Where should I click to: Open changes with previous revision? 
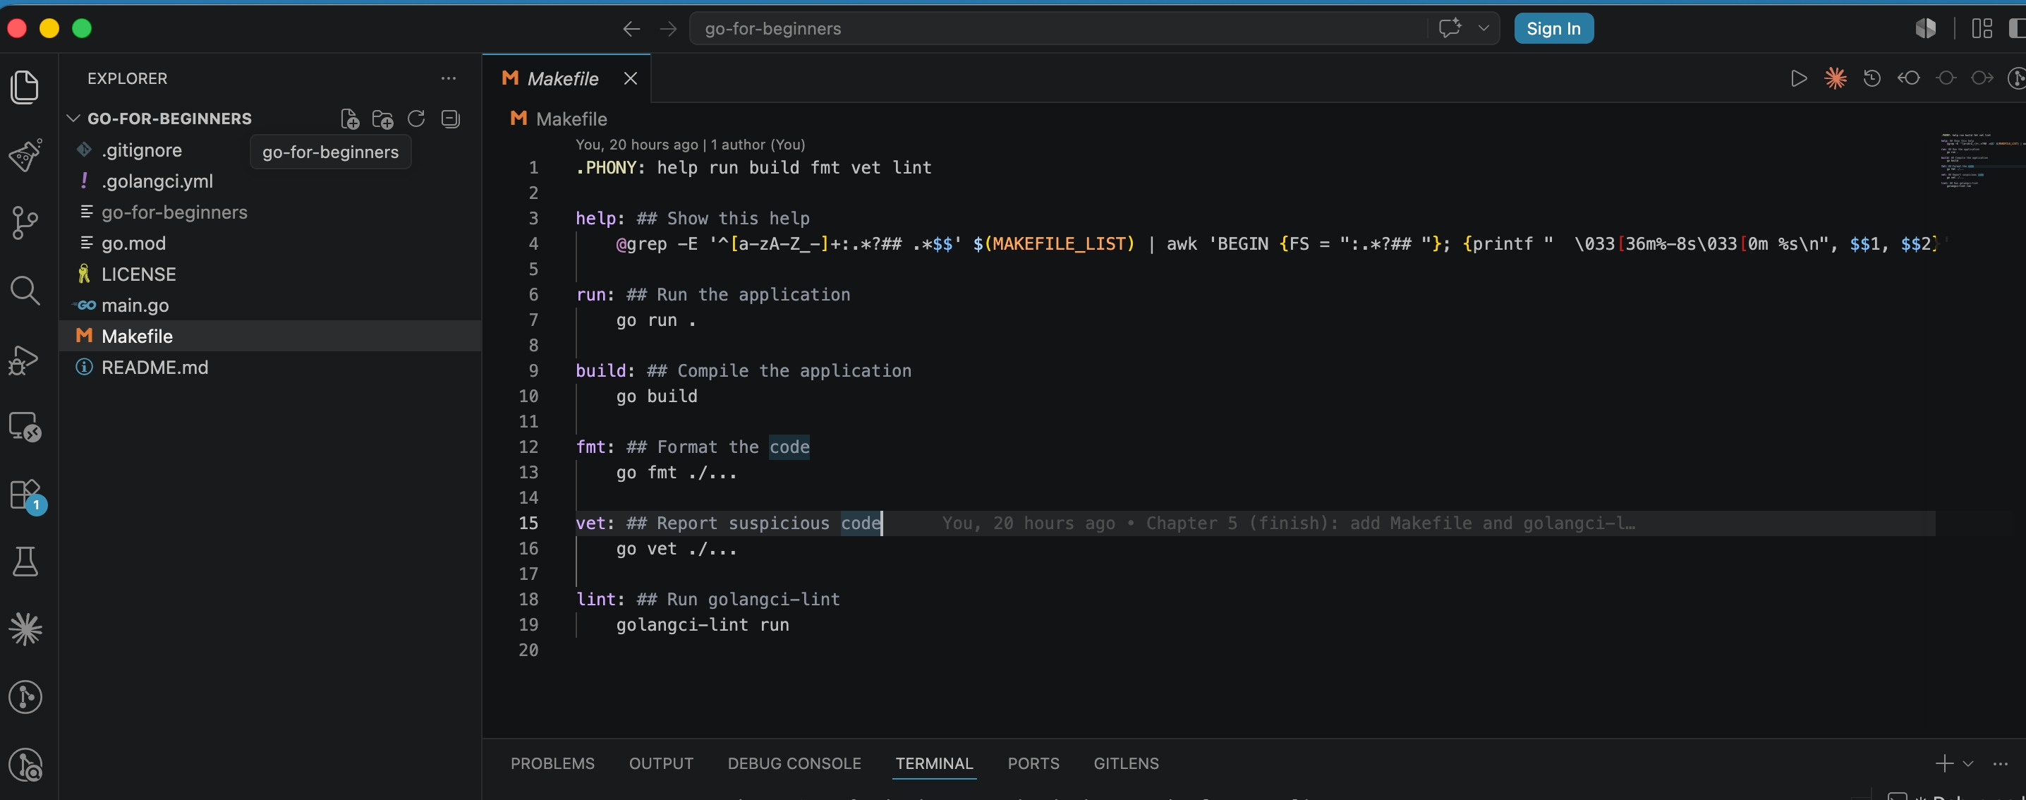tap(1909, 79)
